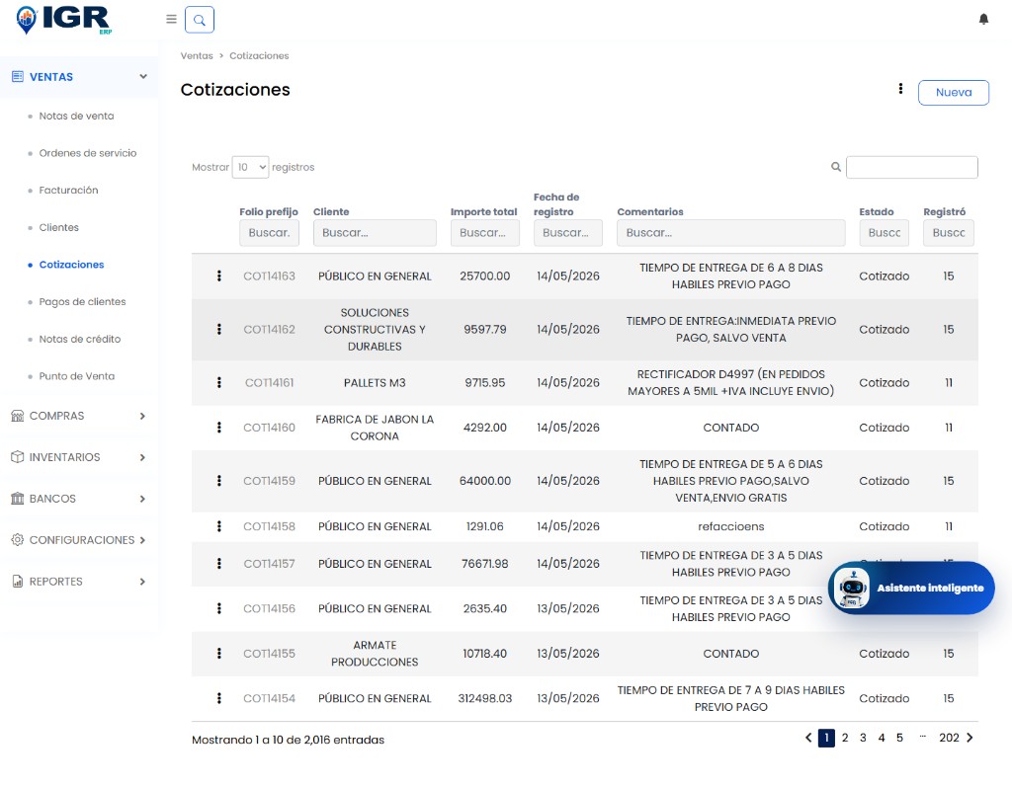Click the Bancos building icon

click(x=18, y=499)
